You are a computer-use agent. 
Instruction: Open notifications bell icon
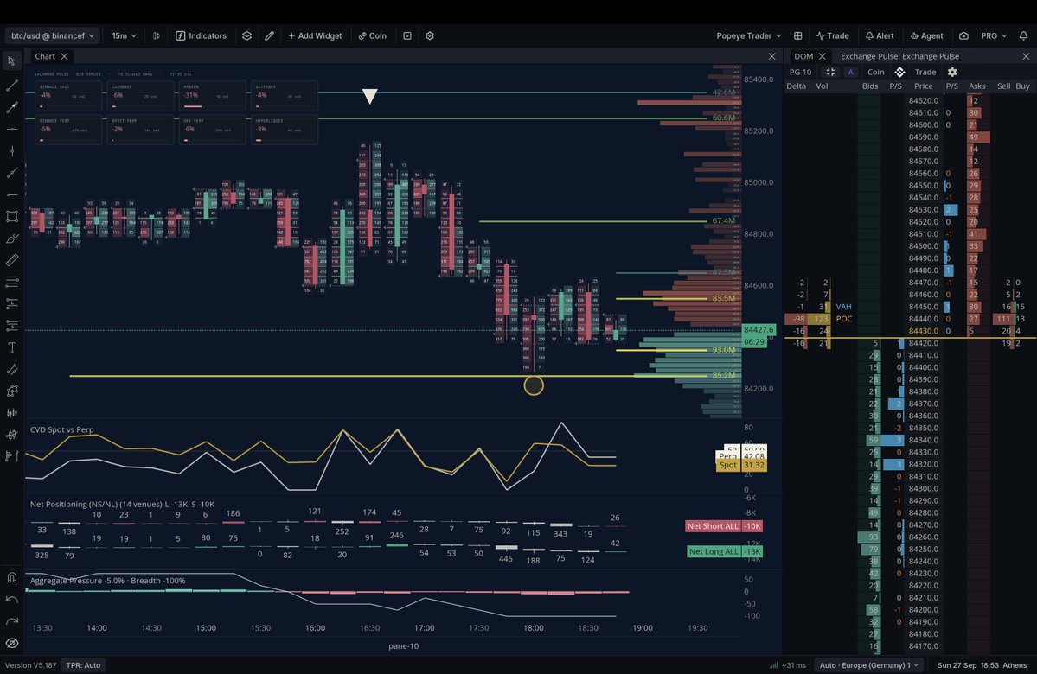click(1024, 35)
